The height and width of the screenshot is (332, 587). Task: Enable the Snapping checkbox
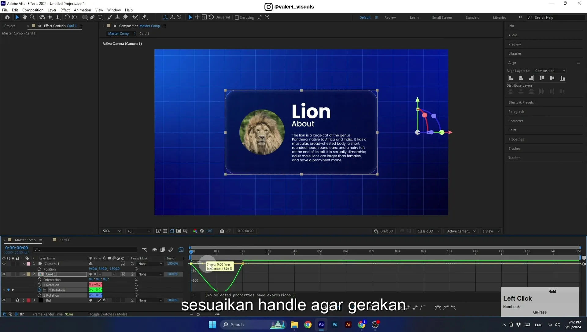[237, 17]
